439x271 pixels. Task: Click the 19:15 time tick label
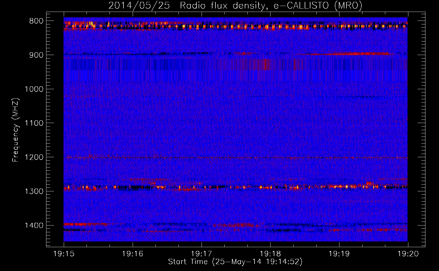coord(64,254)
